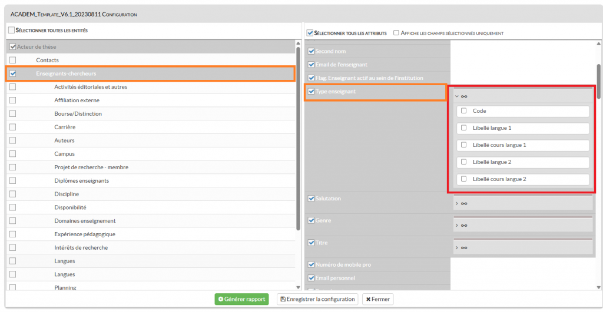Viewport: 603px width, 312px height.
Task: Click the Générer rapport button
Action: point(241,299)
